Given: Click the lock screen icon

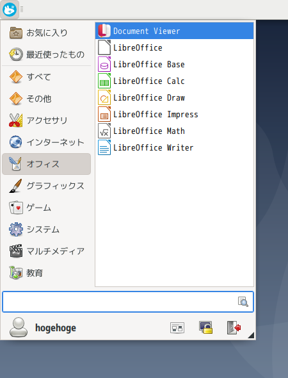Looking at the screenshot, I should tap(205, 327).
